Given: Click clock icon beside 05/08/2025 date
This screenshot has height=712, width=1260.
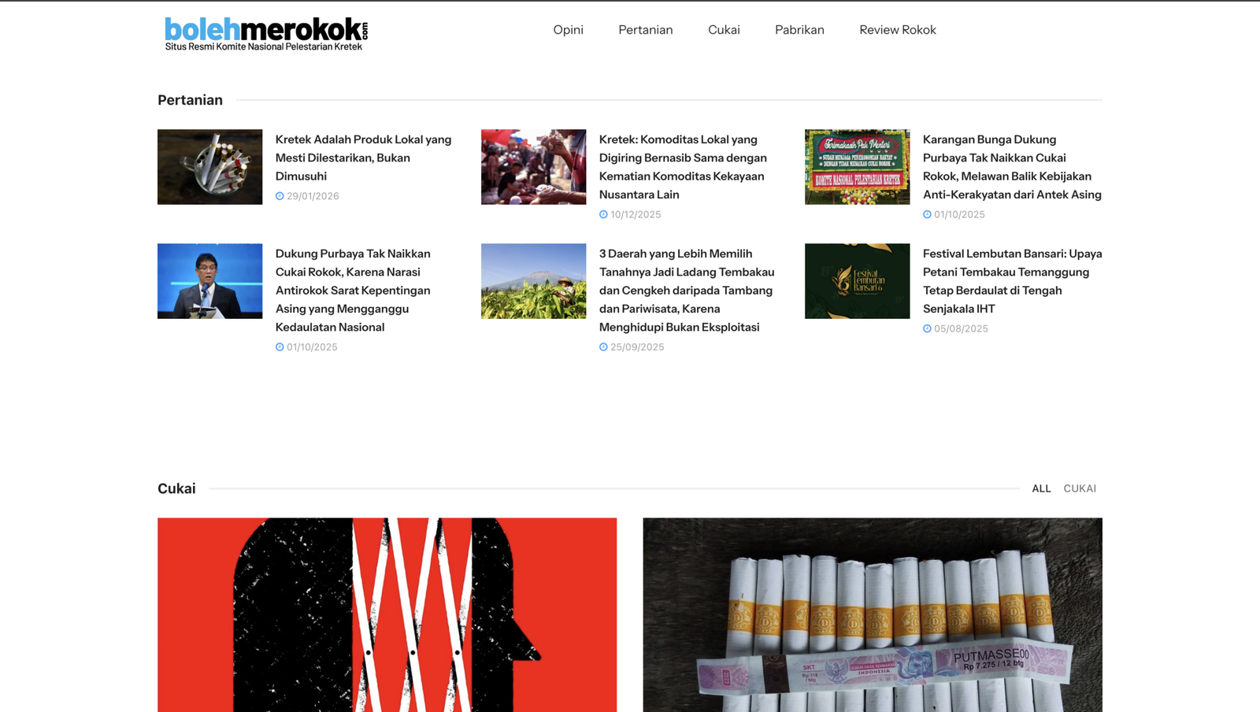Looking at the screenshot, I should [x=927, y=328].
